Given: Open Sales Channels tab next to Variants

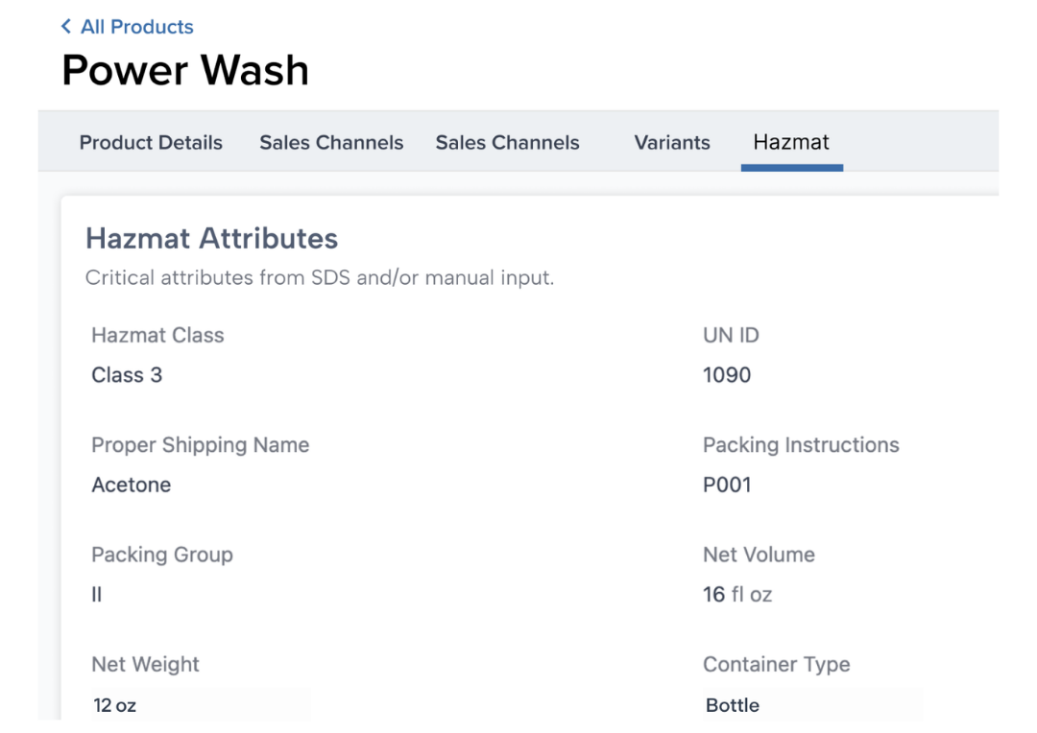Looking at the screenshot, I should point(507,143).
